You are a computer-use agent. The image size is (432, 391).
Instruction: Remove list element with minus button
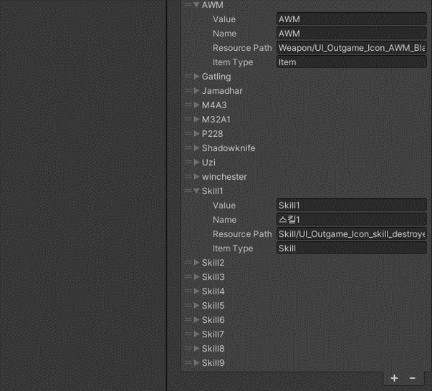click(413, 378)
